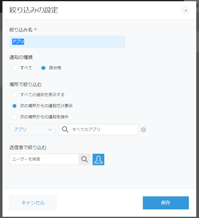Close the 絞り込みの設定 dialog with X
Image resolution: width=199 pixels, height=218 pixels.
186,10
